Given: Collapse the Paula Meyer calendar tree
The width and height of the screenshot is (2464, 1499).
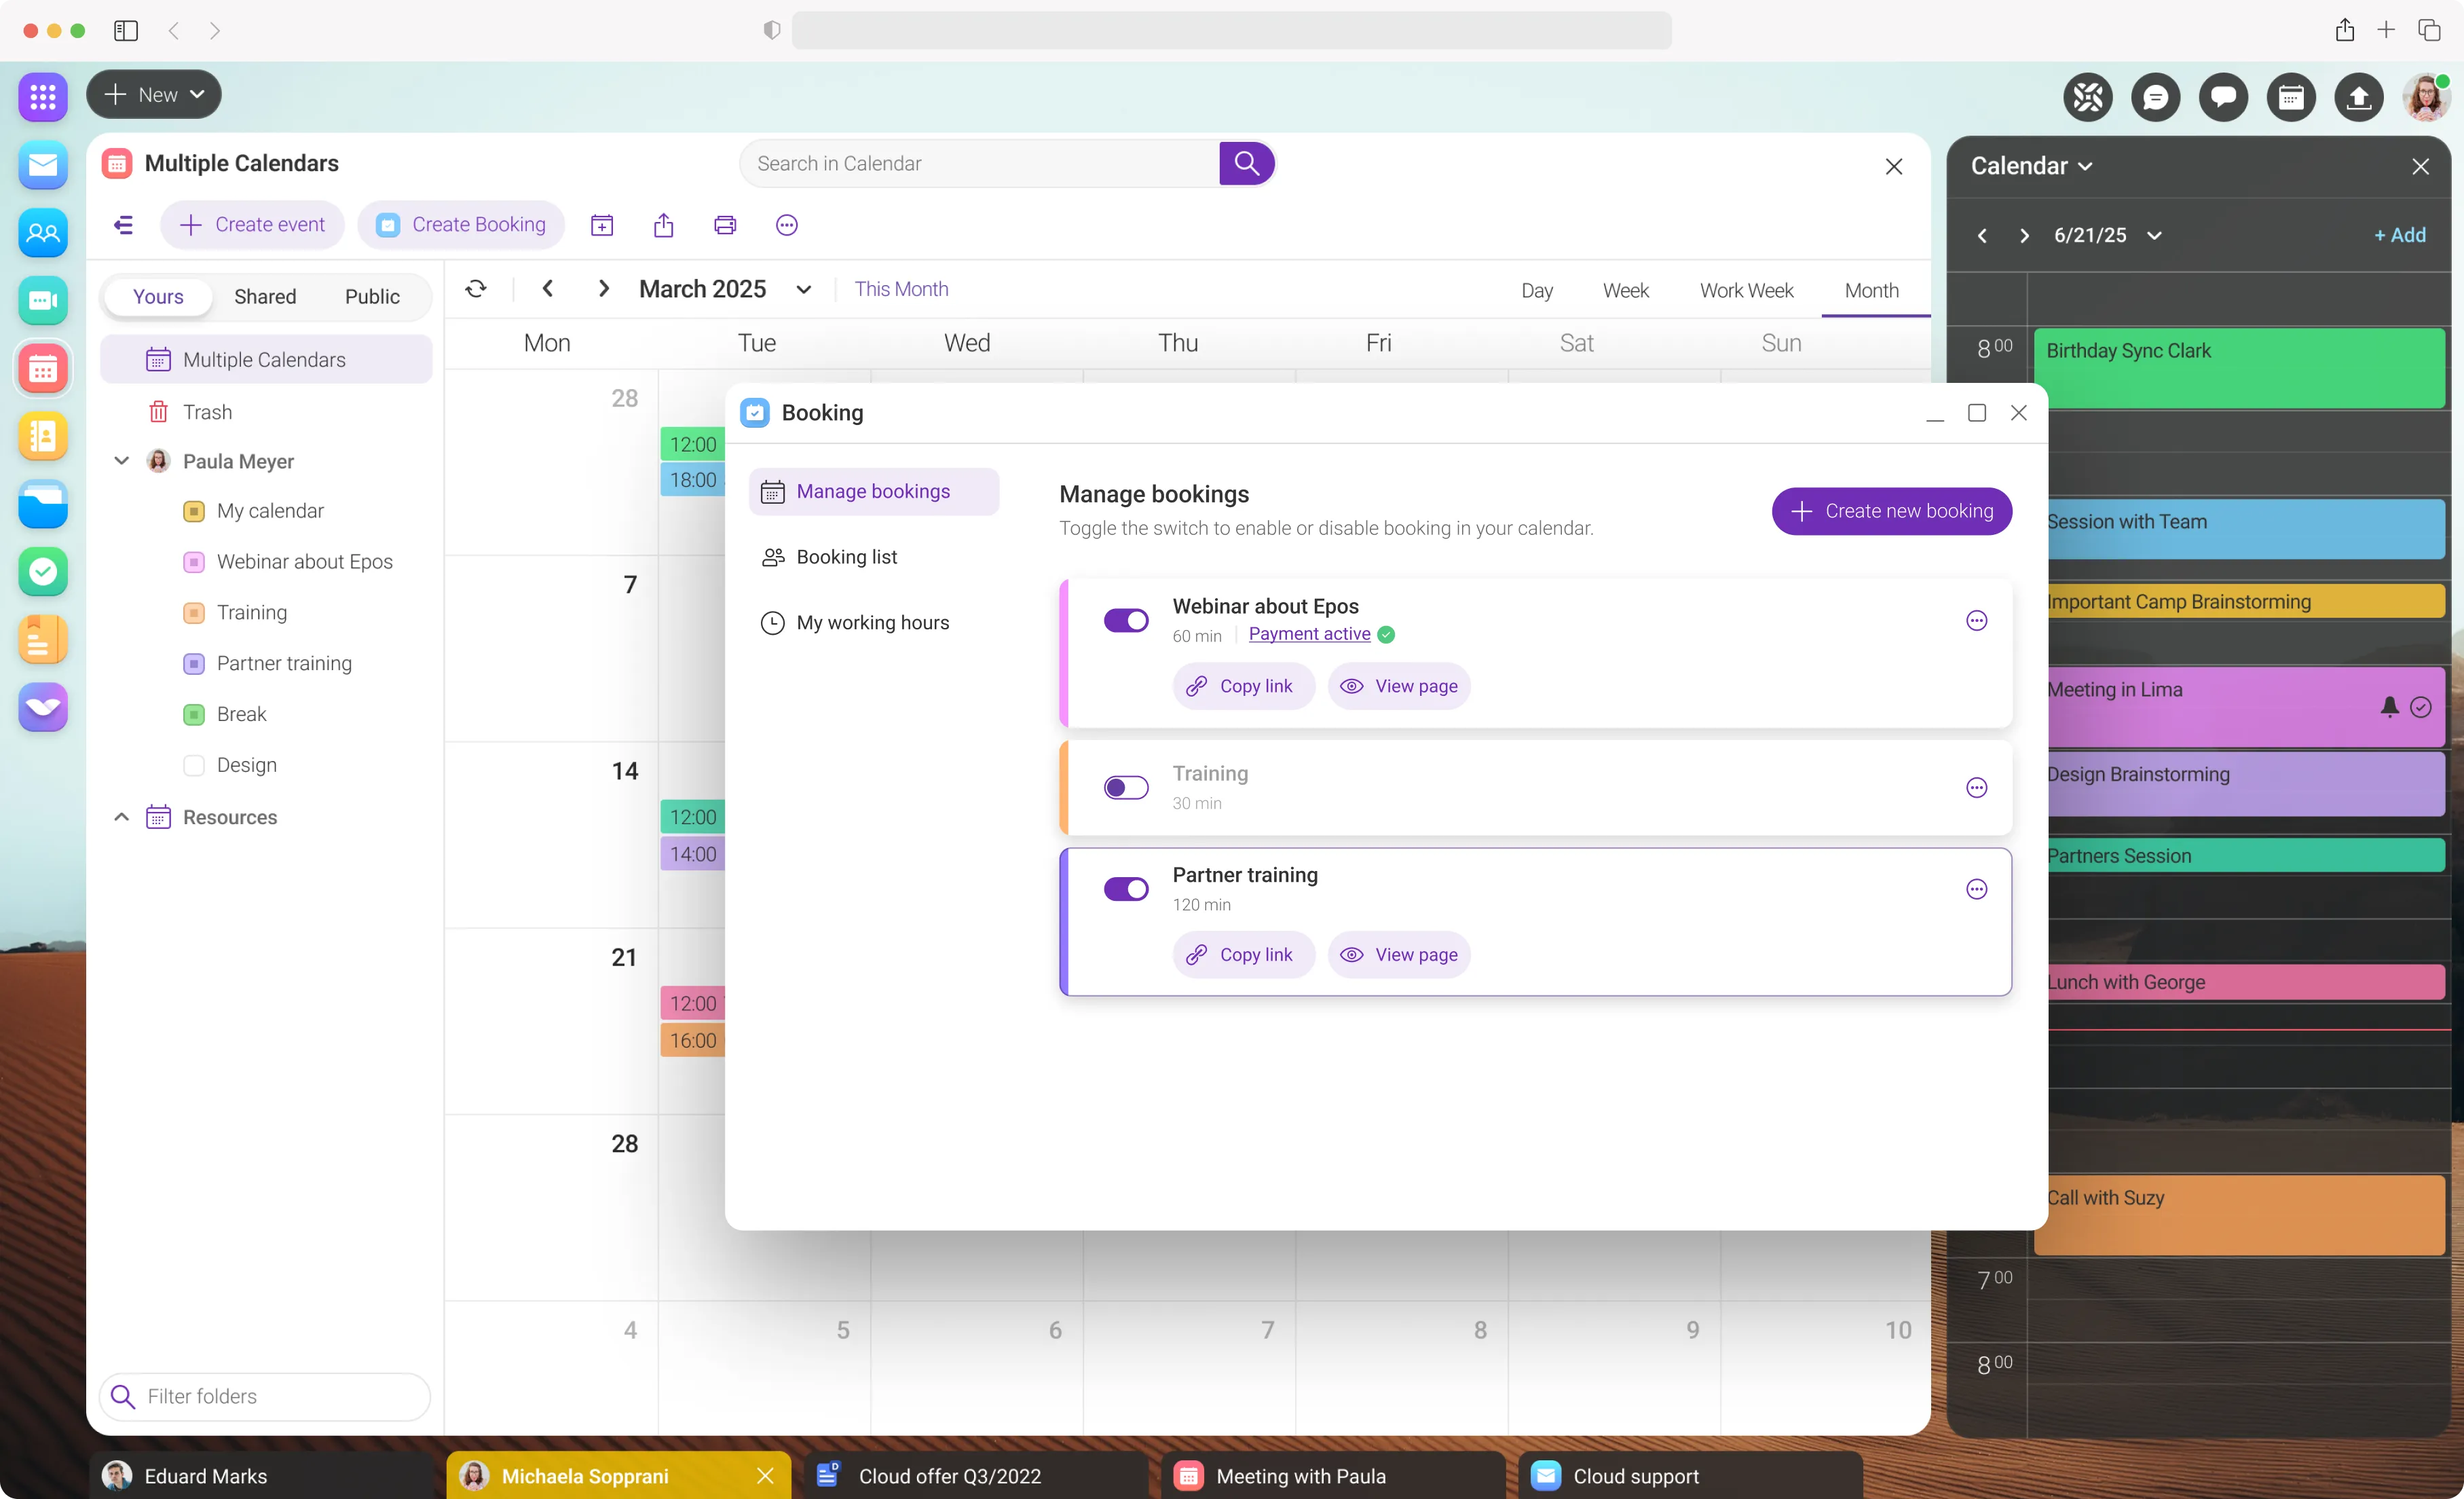Looking at the screenshot, I should click(x=122, y=461).
